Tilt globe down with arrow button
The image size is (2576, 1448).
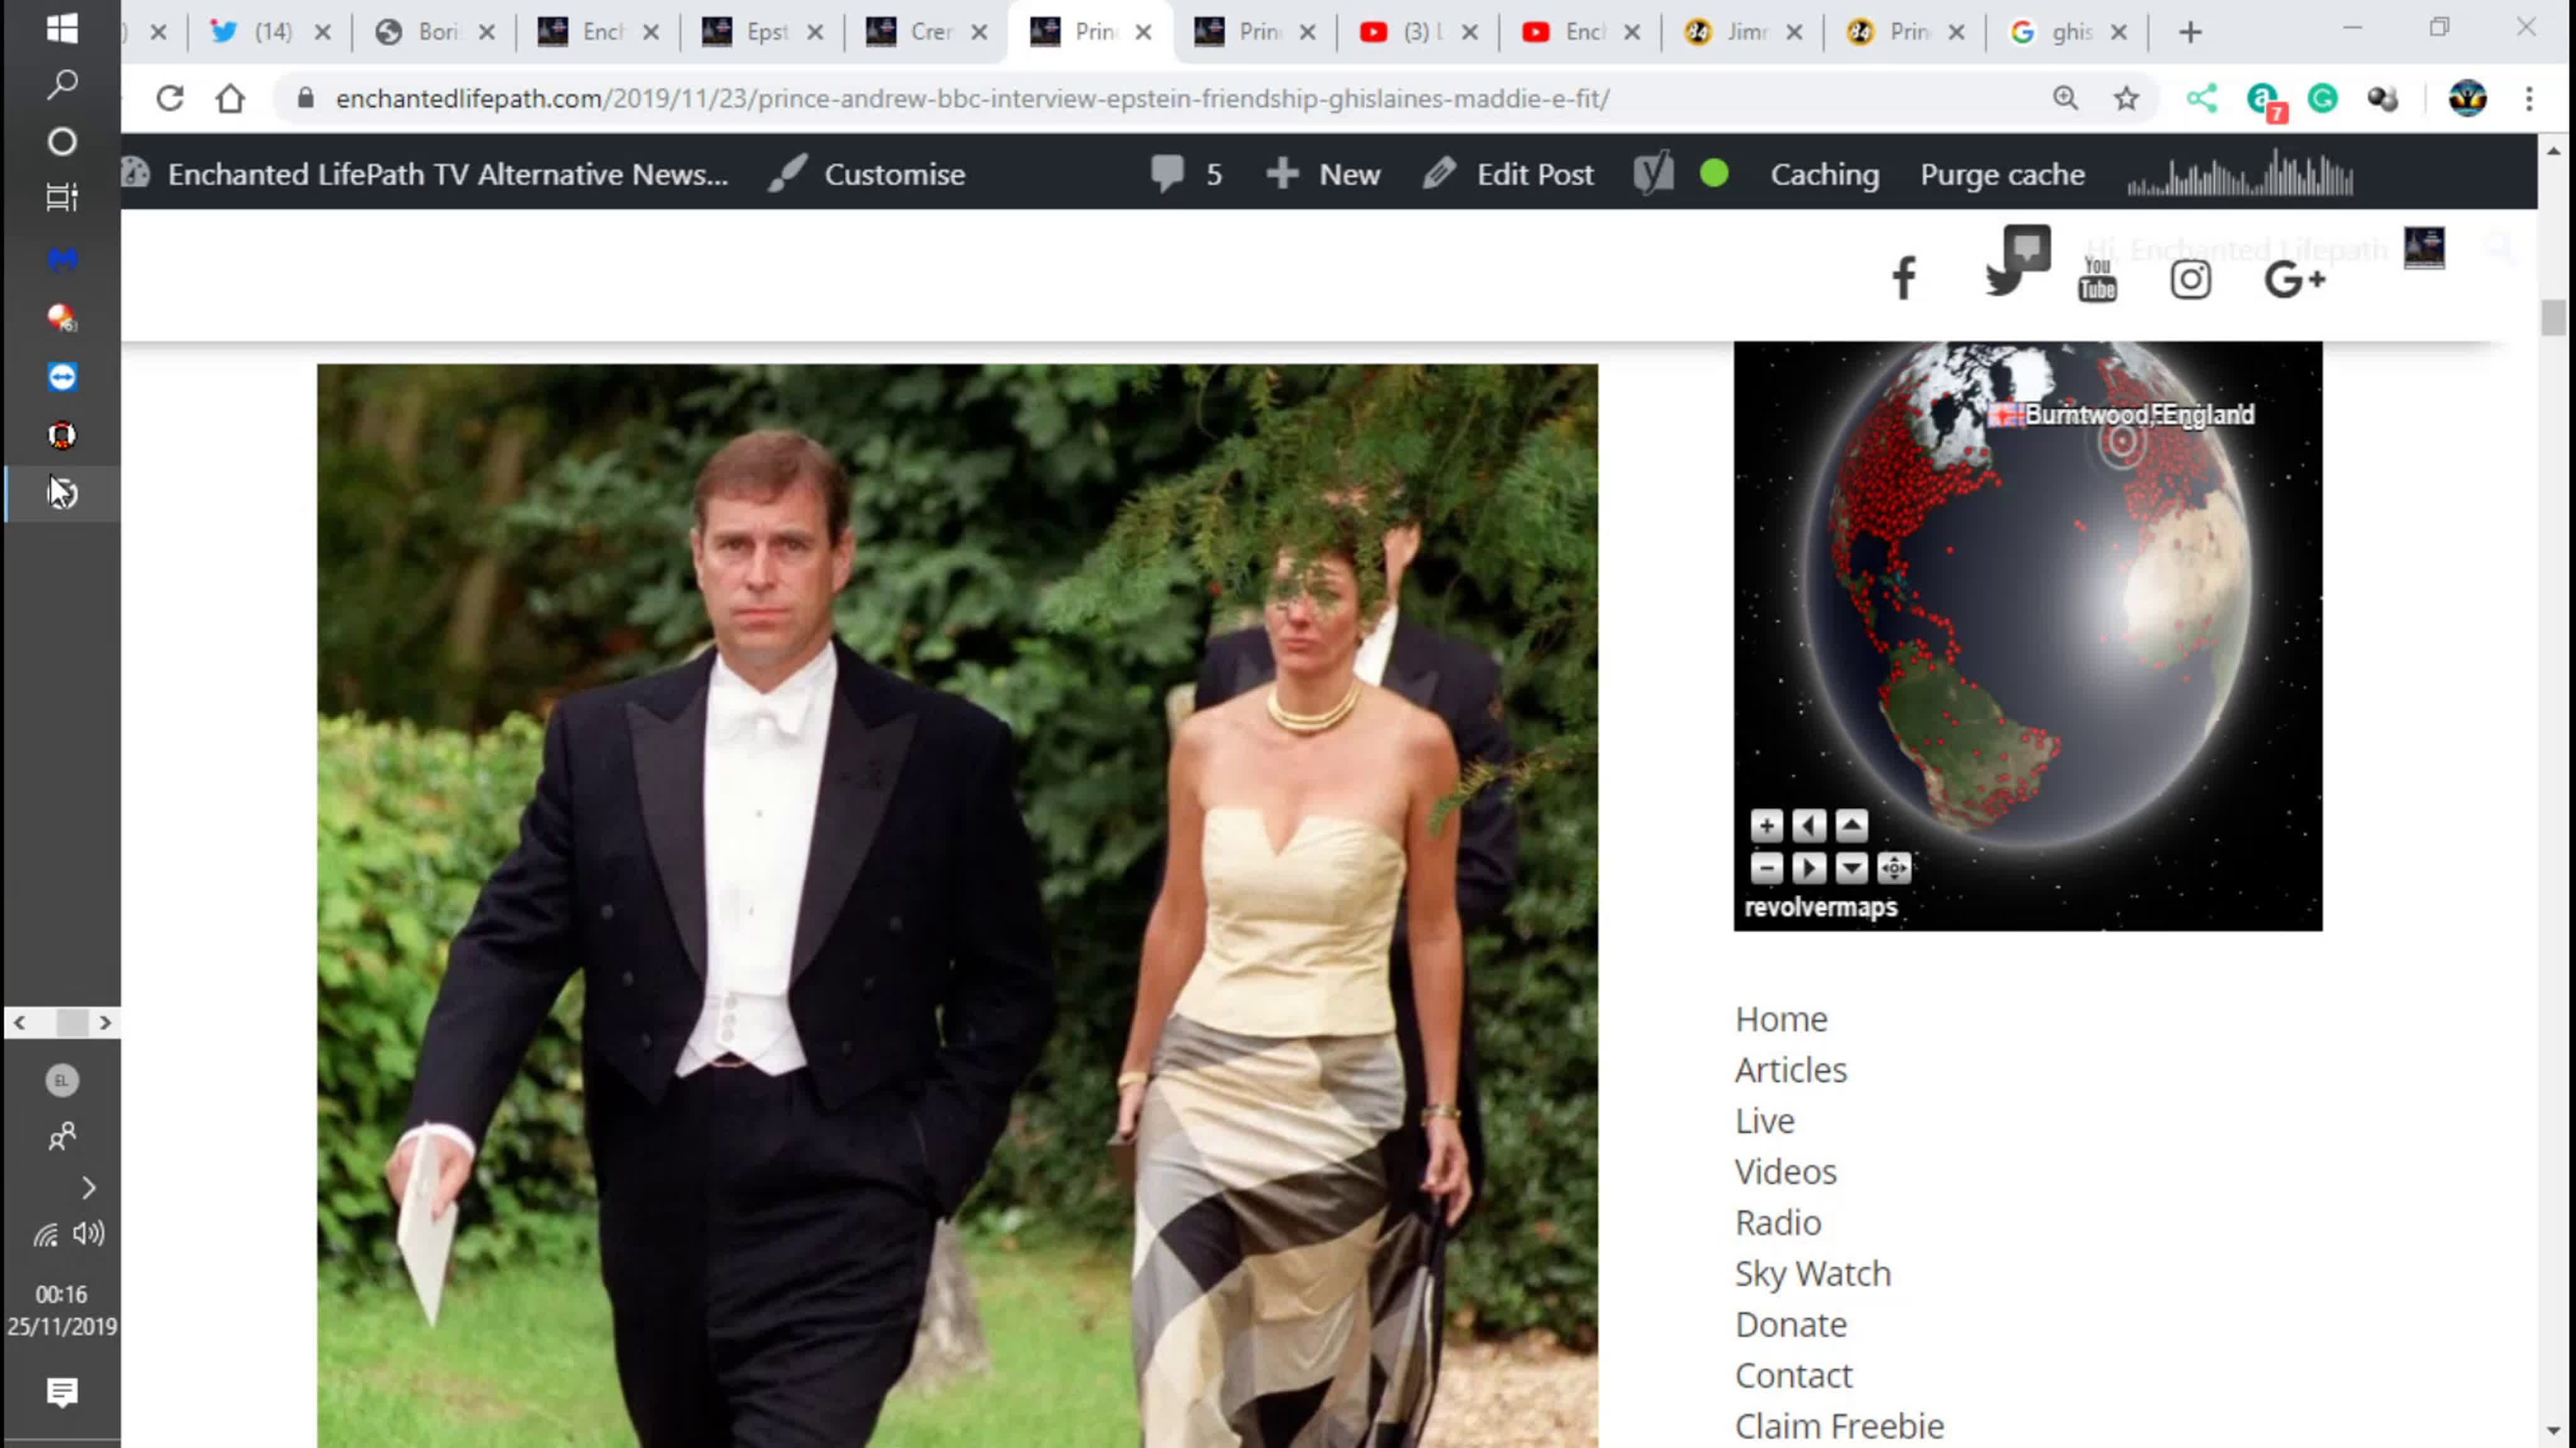pyautogui.click(x=1852, y=869)
